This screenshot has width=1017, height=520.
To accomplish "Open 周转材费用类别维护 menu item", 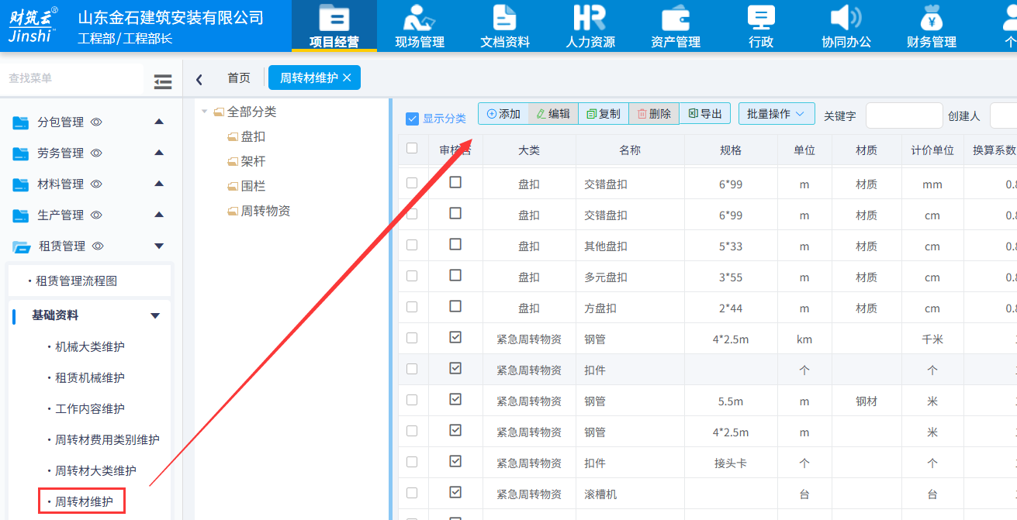I will (x=107, y=440).
